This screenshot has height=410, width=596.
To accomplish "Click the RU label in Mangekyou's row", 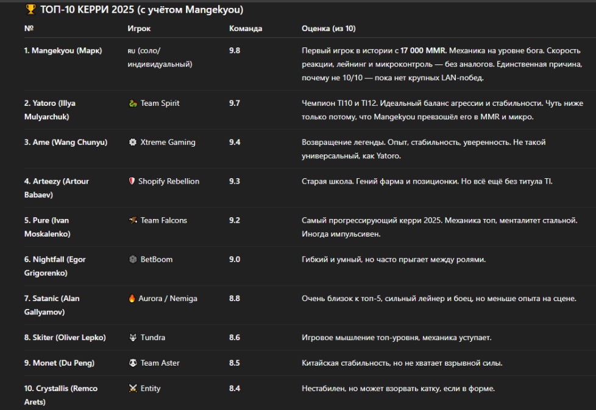I will (131, 51).
